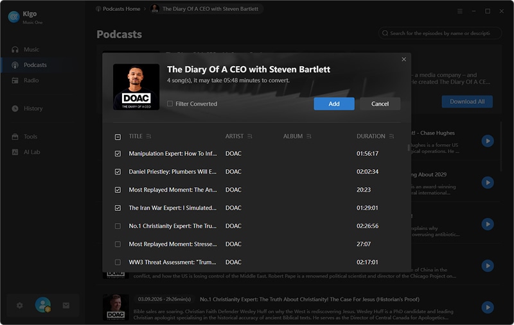Click the Cancel button
Screen dimensions: 514x325
coord(380,104)
